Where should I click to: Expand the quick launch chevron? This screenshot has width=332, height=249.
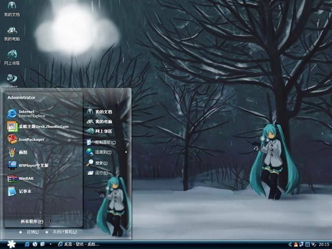(50, 244)
